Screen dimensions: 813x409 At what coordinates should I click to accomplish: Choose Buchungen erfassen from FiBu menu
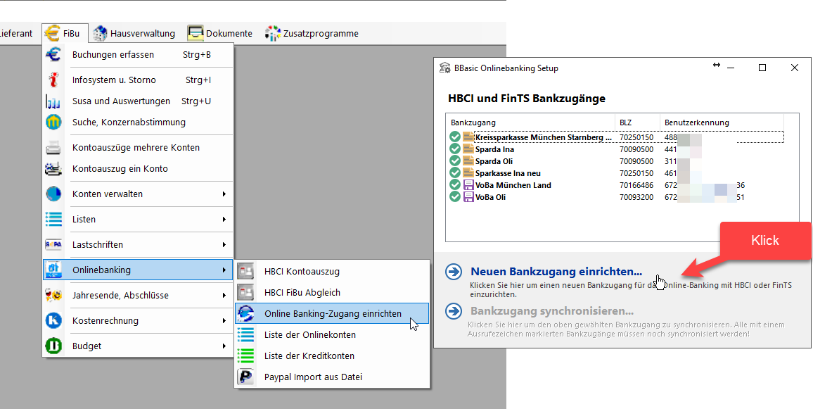tap(138, 54)
